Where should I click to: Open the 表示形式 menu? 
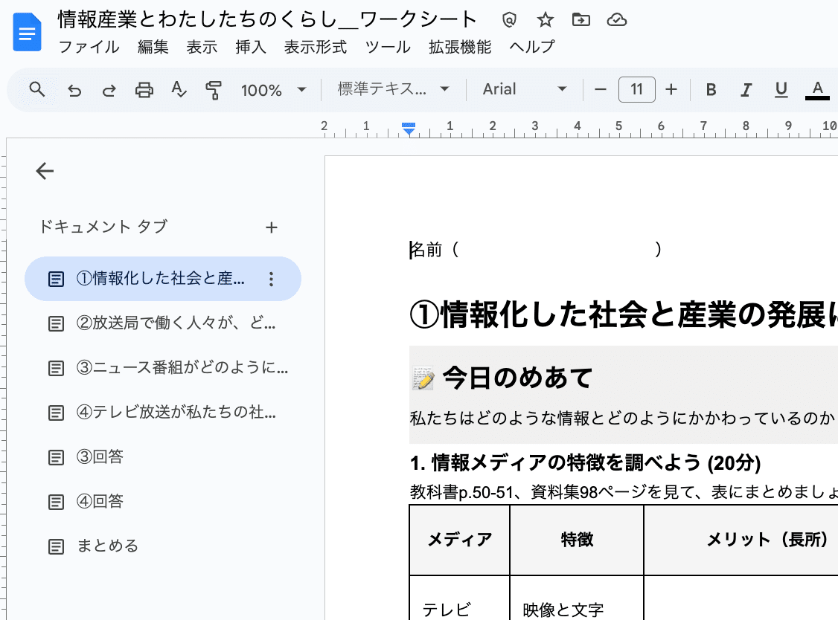(316, 47)
